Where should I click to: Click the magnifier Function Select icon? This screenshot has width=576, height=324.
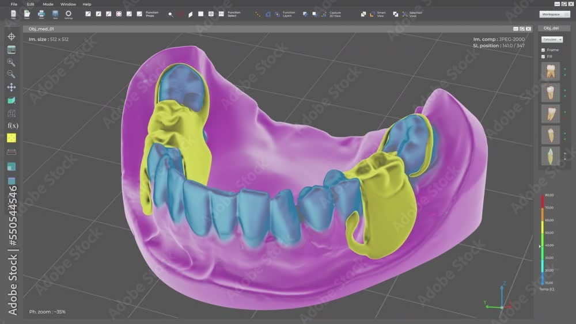(170, 14)
